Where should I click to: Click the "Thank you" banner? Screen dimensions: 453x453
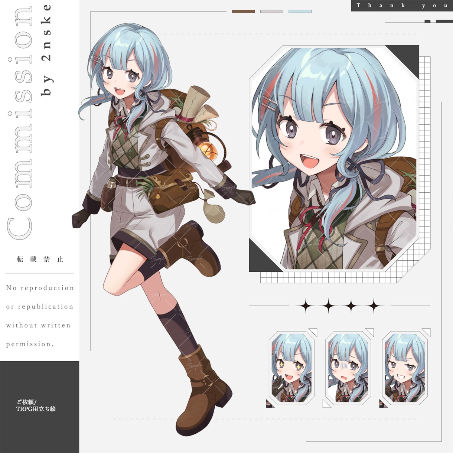[x=402, y=6]
